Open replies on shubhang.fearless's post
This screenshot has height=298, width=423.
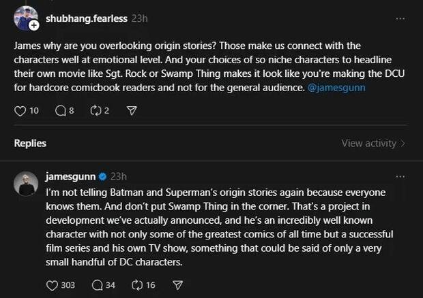[x=59, y=110]
